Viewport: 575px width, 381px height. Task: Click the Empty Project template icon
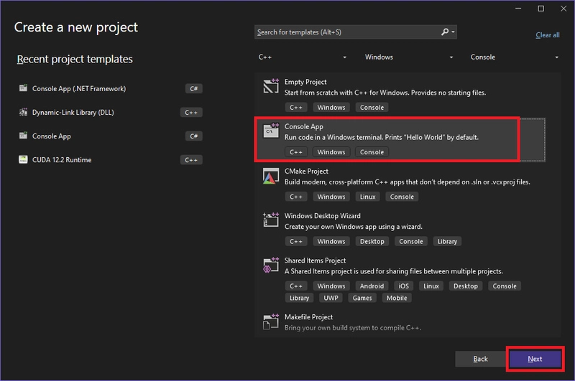[271, 86]
